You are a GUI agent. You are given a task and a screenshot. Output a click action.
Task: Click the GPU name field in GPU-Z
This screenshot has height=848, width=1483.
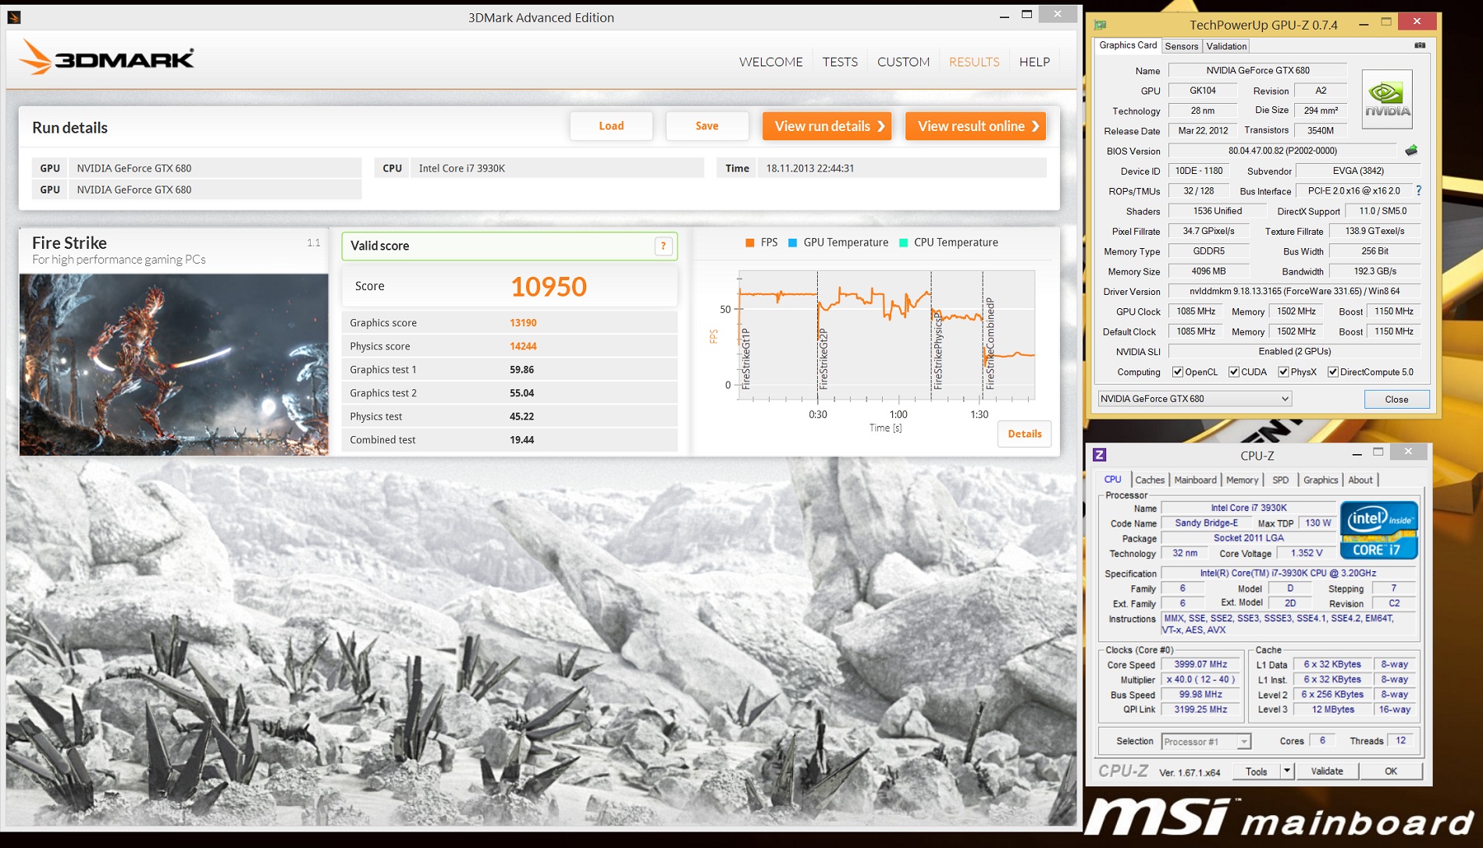coord(1257,70)
